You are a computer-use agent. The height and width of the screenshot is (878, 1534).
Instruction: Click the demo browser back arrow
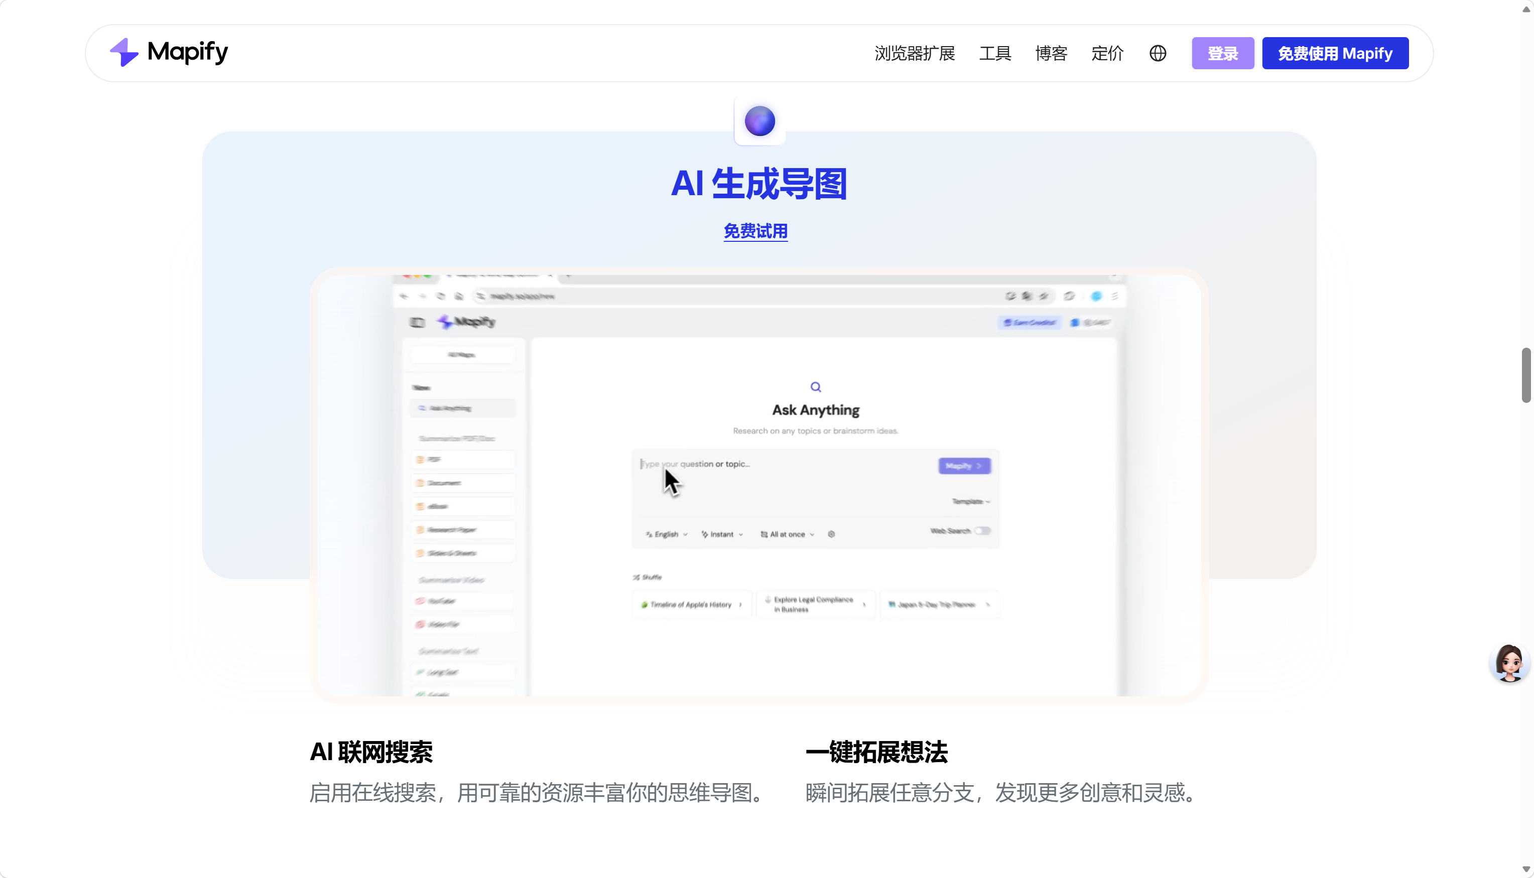tap(404, 296)
